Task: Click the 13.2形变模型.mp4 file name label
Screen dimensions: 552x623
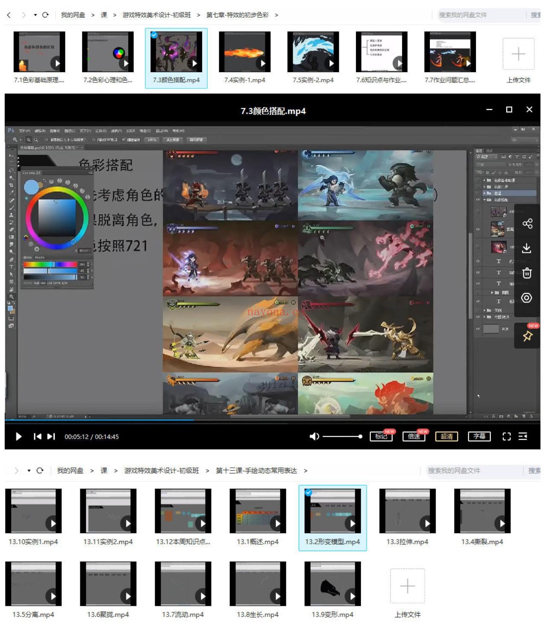Action: [332, 542]
